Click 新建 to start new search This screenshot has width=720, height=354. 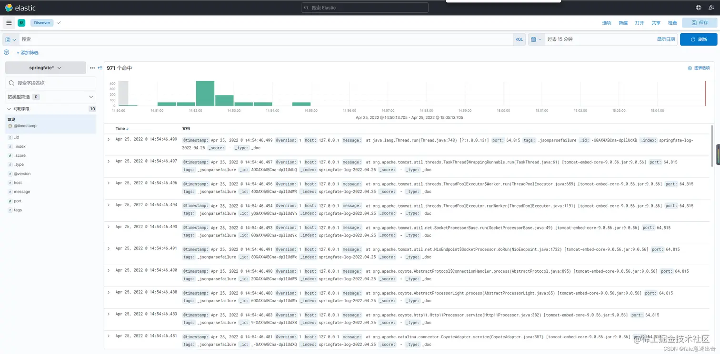pyautogui.click(x=623, y=23)
